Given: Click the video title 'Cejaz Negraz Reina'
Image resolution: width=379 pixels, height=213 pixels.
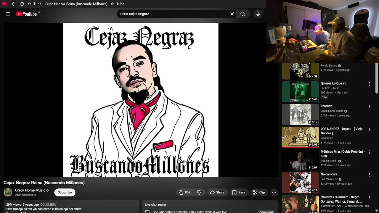Looking at the screenshot, I should pyautogui.click(x=44, y=183).
